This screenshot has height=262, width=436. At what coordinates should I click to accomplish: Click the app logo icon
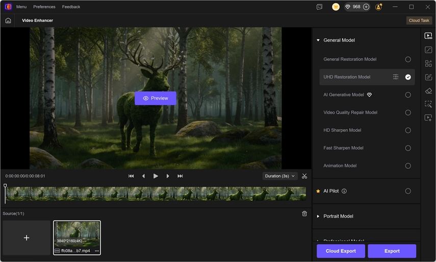pos(8,7)
